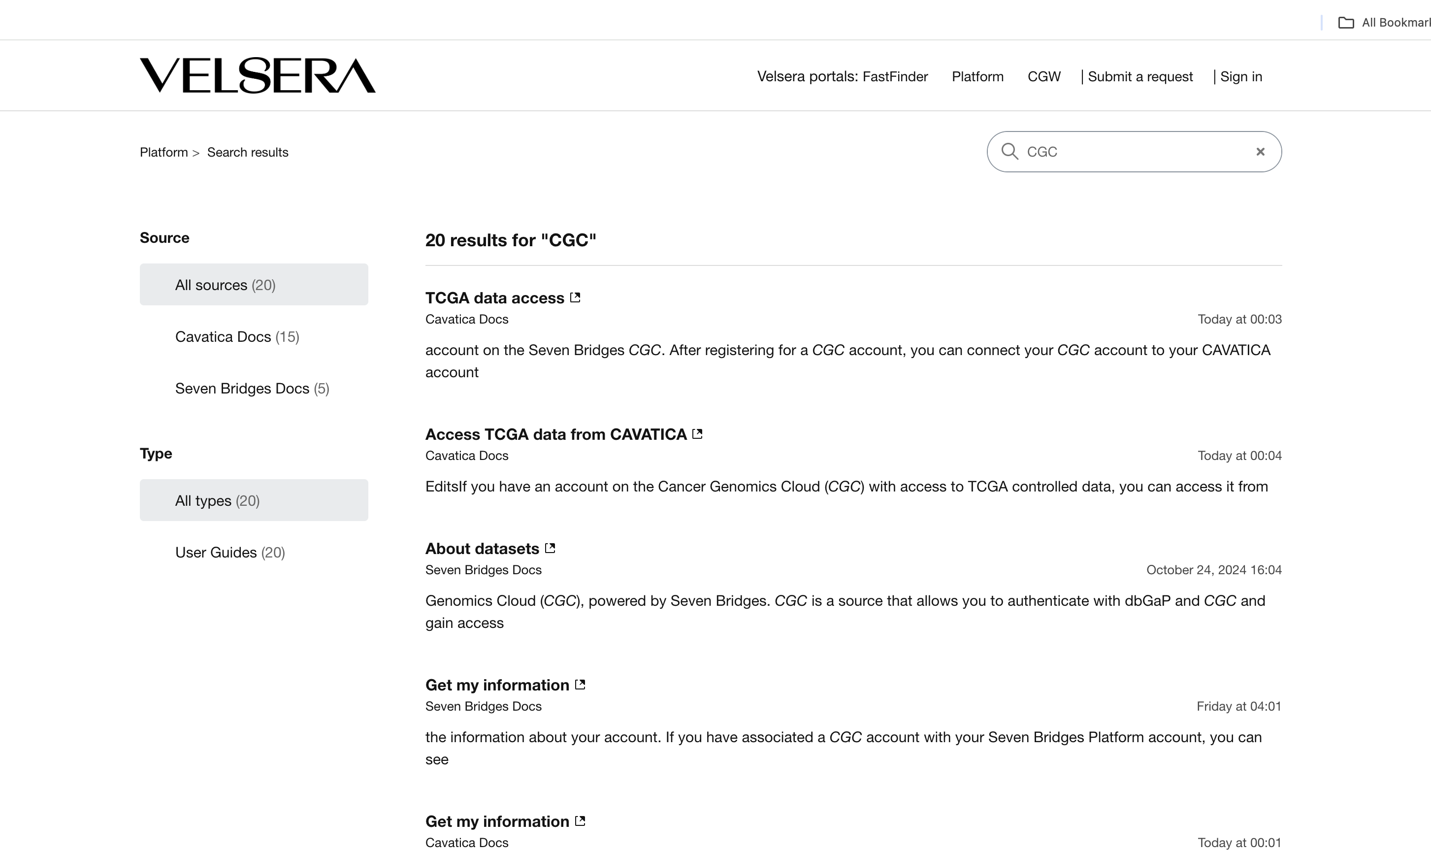
Task: Open TCGA data access result
Action: 494,297
